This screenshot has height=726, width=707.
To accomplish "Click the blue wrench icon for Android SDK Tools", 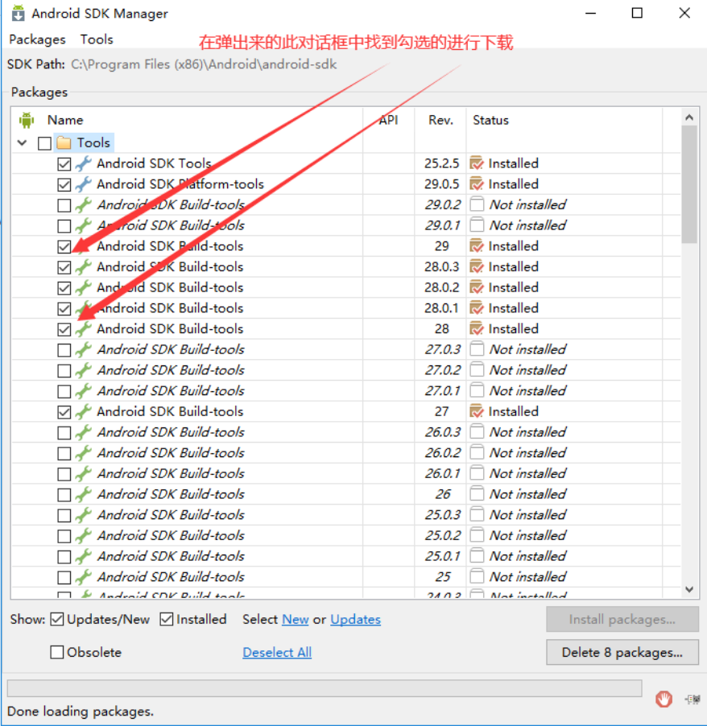I will coord(84,163).
